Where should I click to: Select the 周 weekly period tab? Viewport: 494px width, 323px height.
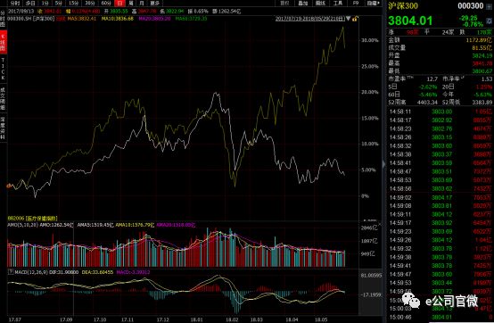[x=131, y=4]
